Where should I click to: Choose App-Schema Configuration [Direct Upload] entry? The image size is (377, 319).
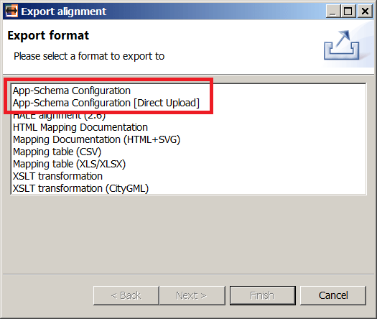[x=106, y=103]
